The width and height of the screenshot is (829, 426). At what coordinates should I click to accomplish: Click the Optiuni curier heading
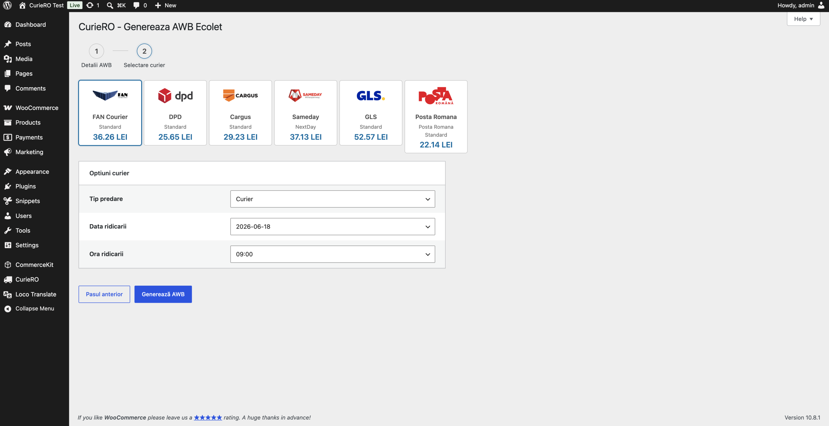point(109,173)
